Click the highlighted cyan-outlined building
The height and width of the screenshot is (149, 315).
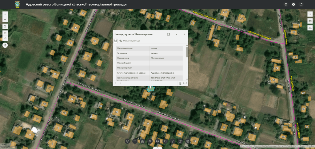[x=151, y=89]
